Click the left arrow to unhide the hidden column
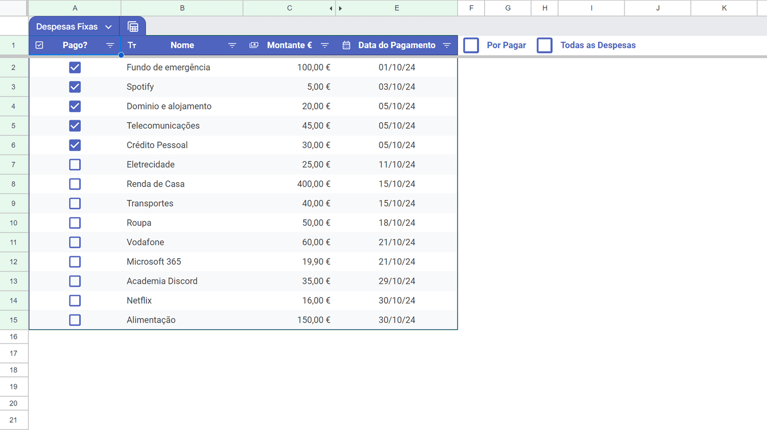 (x=331, y=8)
